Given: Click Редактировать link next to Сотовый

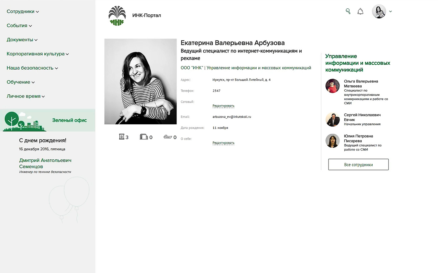Looking at the screenshot, I should pyautogui.click(x=223, y=106).
